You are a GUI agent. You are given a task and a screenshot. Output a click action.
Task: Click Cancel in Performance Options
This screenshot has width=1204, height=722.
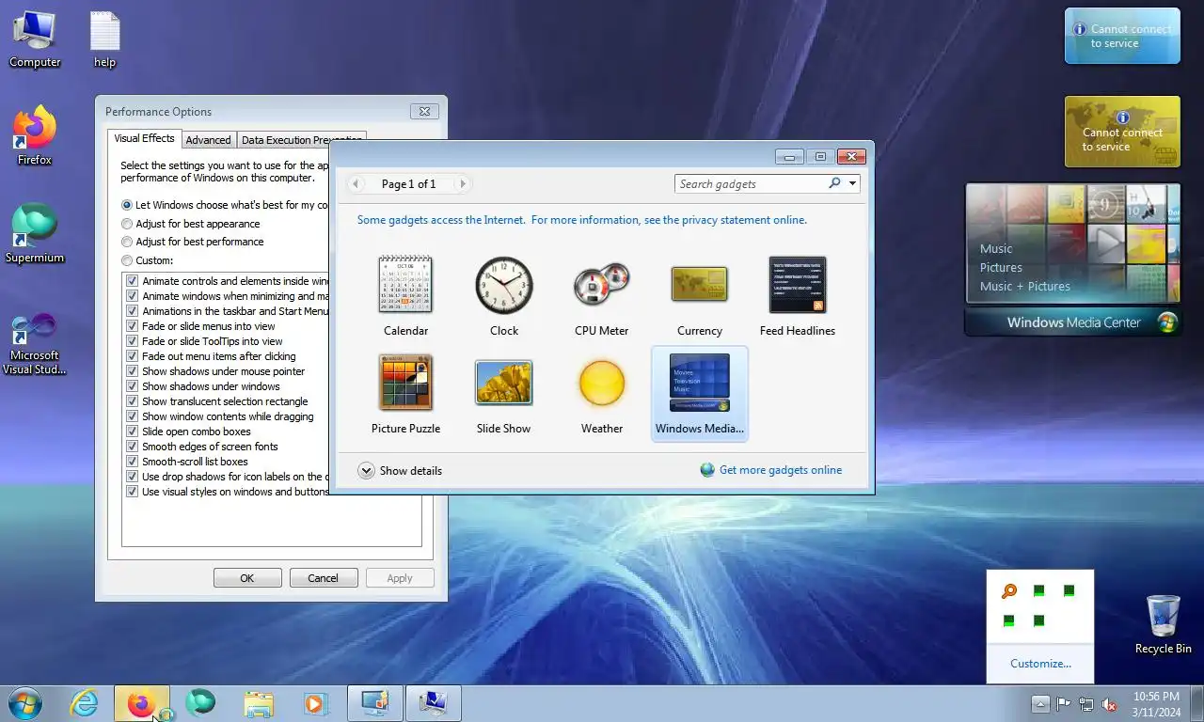tap(324, 578)
